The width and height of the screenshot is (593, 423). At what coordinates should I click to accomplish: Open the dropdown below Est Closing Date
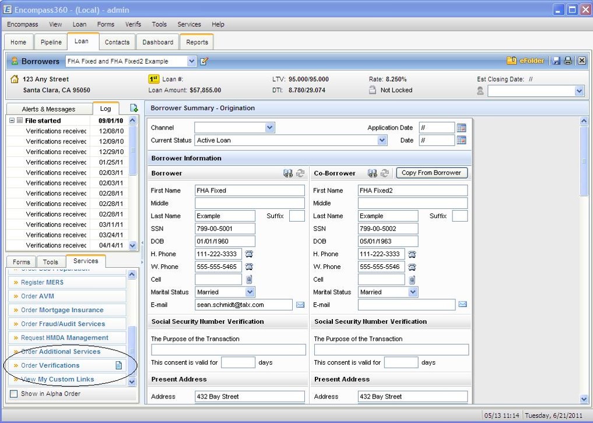(x=579, y=91)
